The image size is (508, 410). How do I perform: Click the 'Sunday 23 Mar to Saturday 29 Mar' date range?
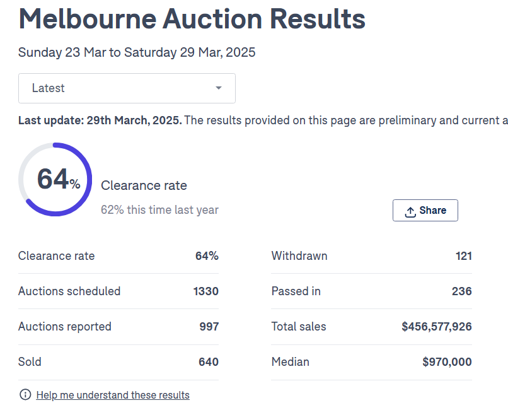[137, 52]
